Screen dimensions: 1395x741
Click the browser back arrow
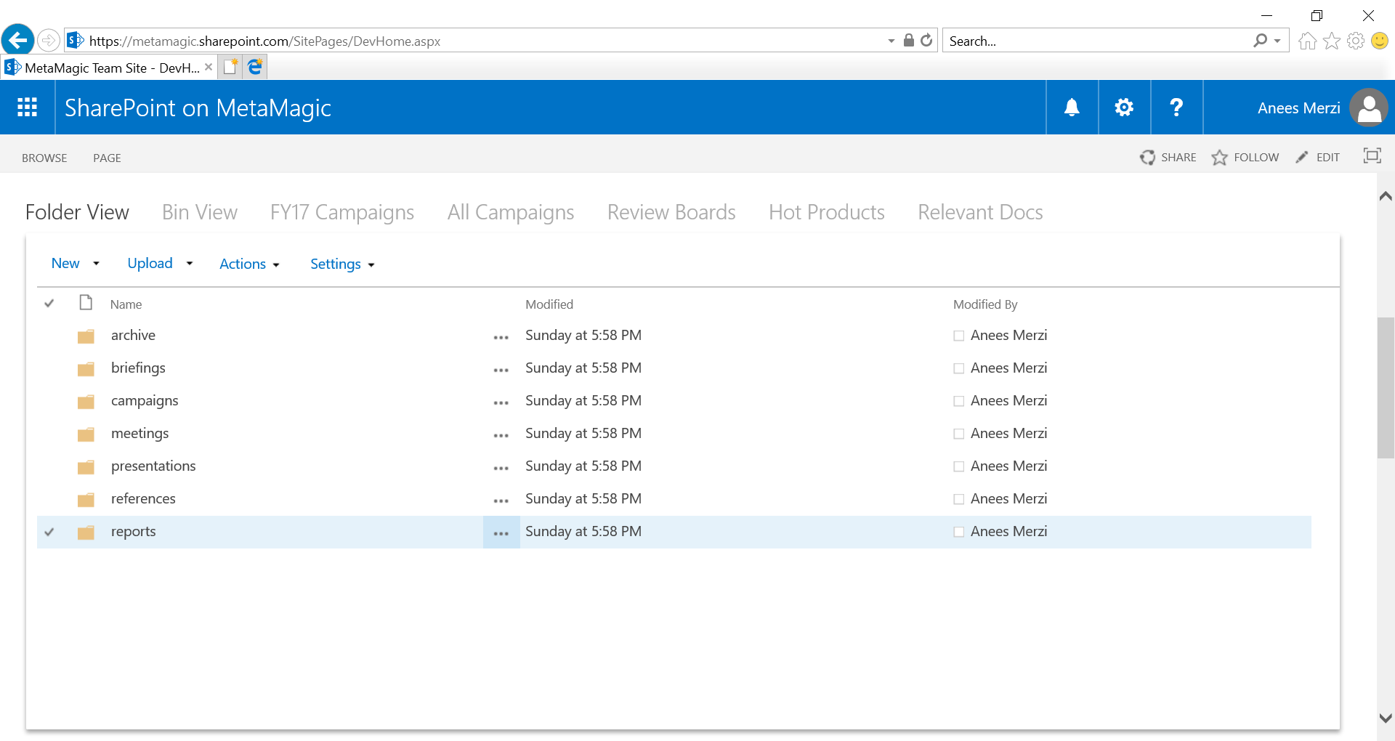(x=18, y=40)
